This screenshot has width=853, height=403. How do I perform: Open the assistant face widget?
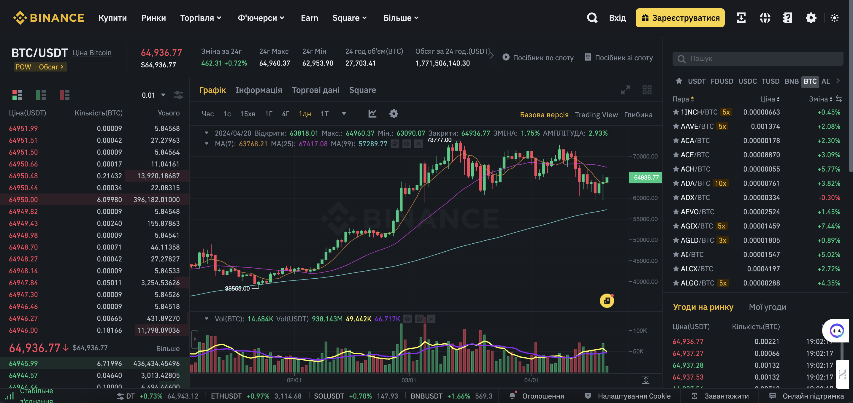(836, 330)
